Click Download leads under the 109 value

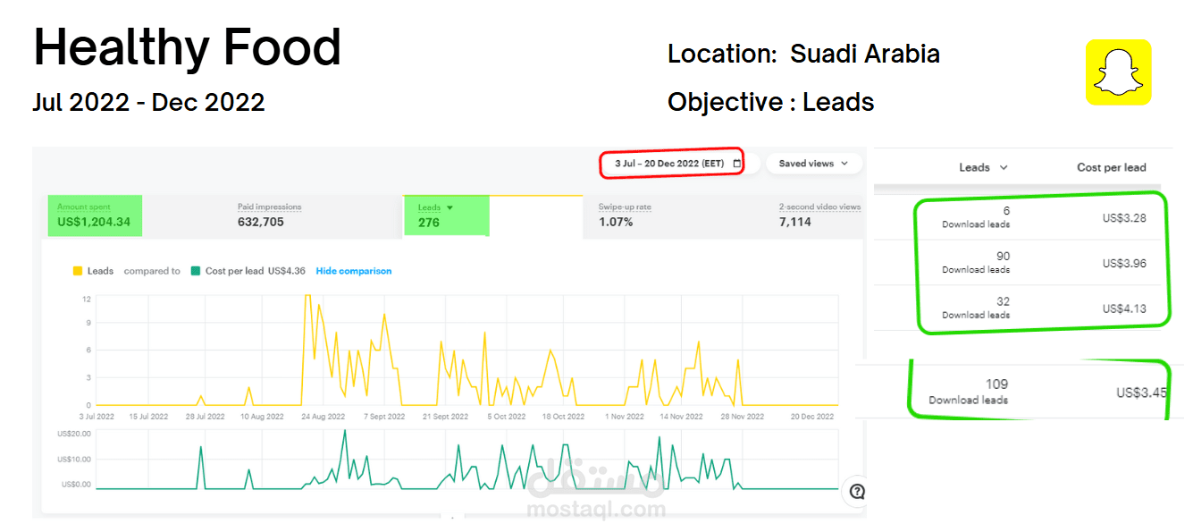969,400
